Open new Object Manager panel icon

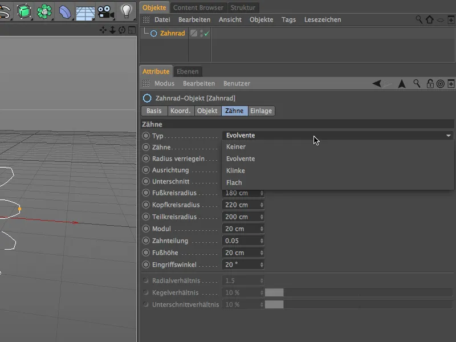pos(451,20)
